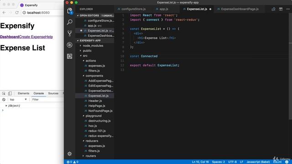
Task: Click the Ln 10, Col 16 status item
Action: tap(200, 162)
